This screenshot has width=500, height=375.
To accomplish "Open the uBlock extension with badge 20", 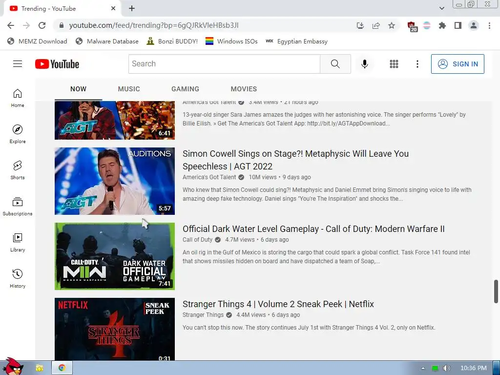I will tap(412, 26).
